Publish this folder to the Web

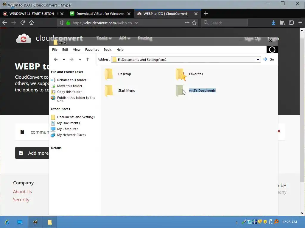click(76, 98)
